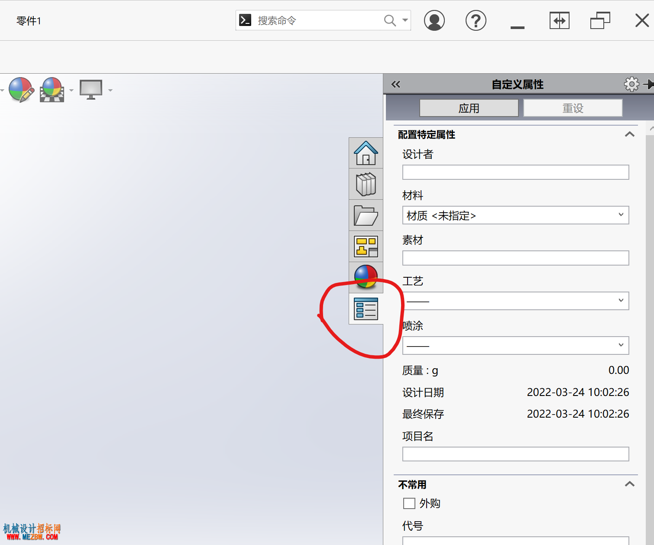Viewport: 654px width, 545px height.
Task: Open dropdown arrow next to monitor icon
Action: pos(110,90)
